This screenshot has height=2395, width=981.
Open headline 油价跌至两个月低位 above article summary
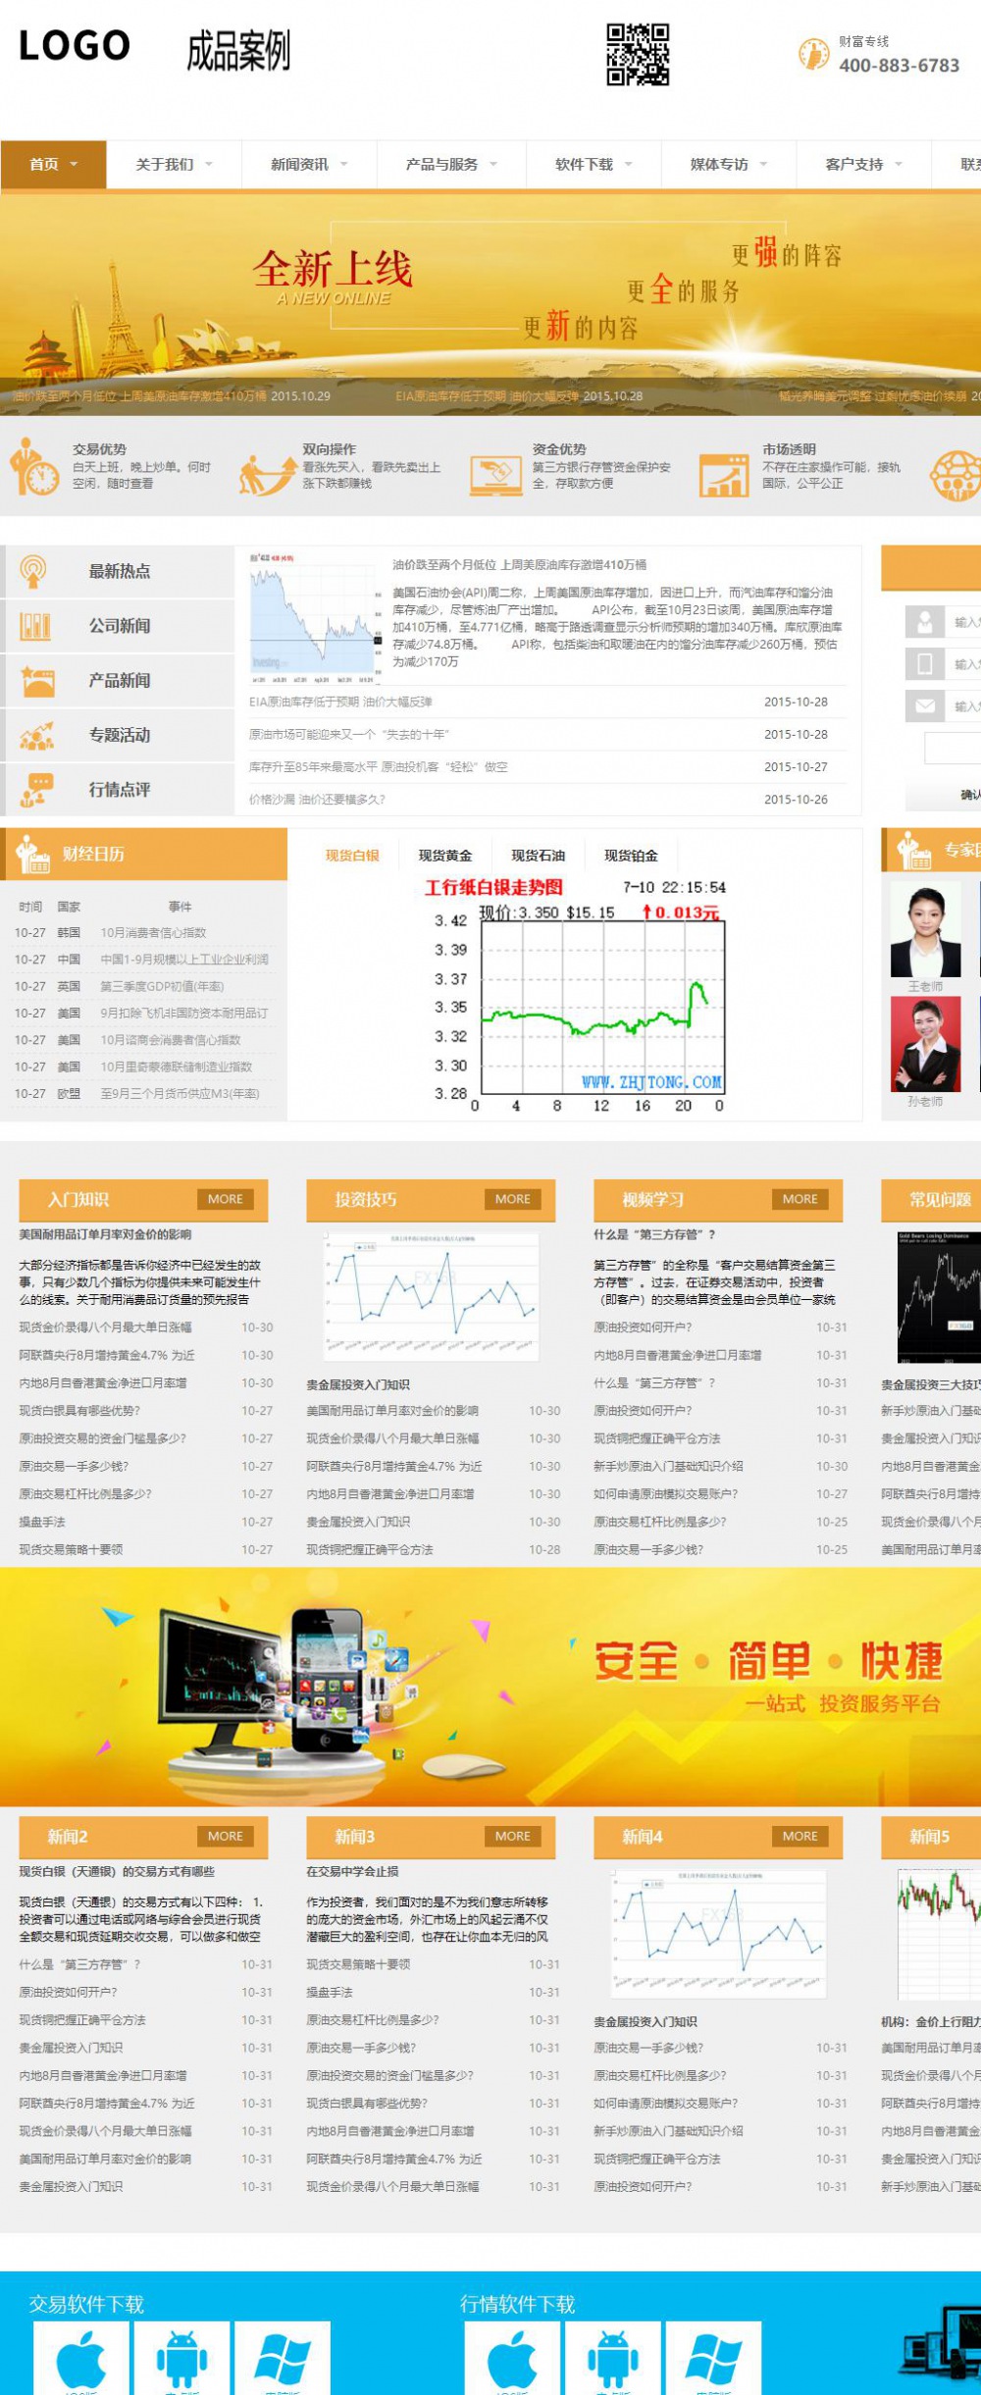click(520, 565)
